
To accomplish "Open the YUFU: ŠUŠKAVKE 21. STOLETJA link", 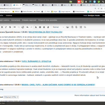I will point(36,61).
